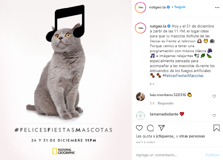The image size is (223, 160).
Task: Like the post with the heart icon
Action: coord(139,128)
